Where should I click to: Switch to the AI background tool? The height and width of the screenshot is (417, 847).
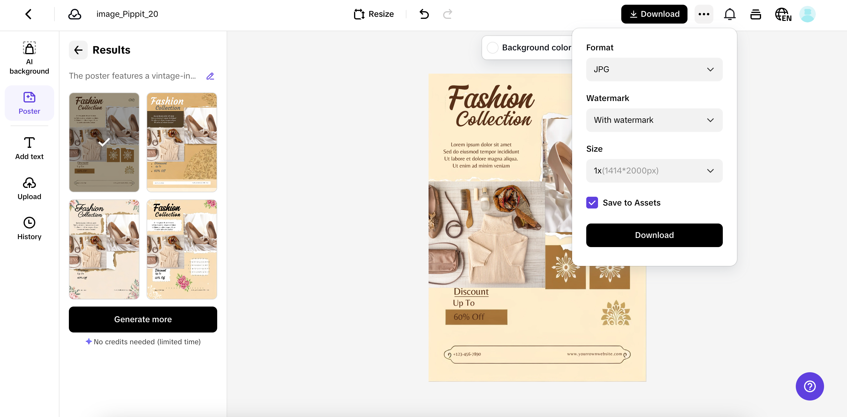(29, 58)
